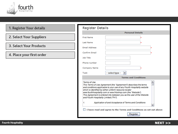Image resolution: width=178 pixels, height=134 pixels.
Task: Click the Register button
Action: coord(134,114)
